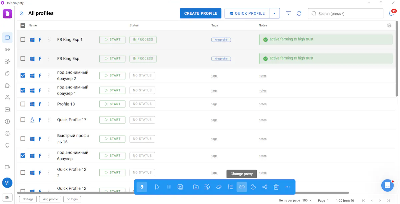Open the wallet icon in the sidebar
The width and height of the screenshot is (400, 204).
click(x=7, y=167)
